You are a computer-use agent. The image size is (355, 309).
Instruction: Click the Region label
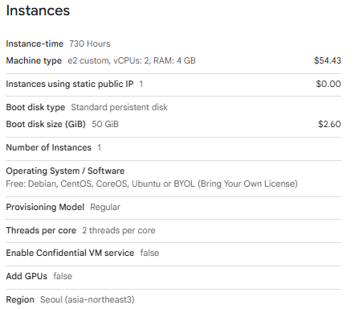pos(20,299)
